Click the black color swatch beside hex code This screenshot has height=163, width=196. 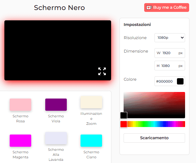coord(180,81)
